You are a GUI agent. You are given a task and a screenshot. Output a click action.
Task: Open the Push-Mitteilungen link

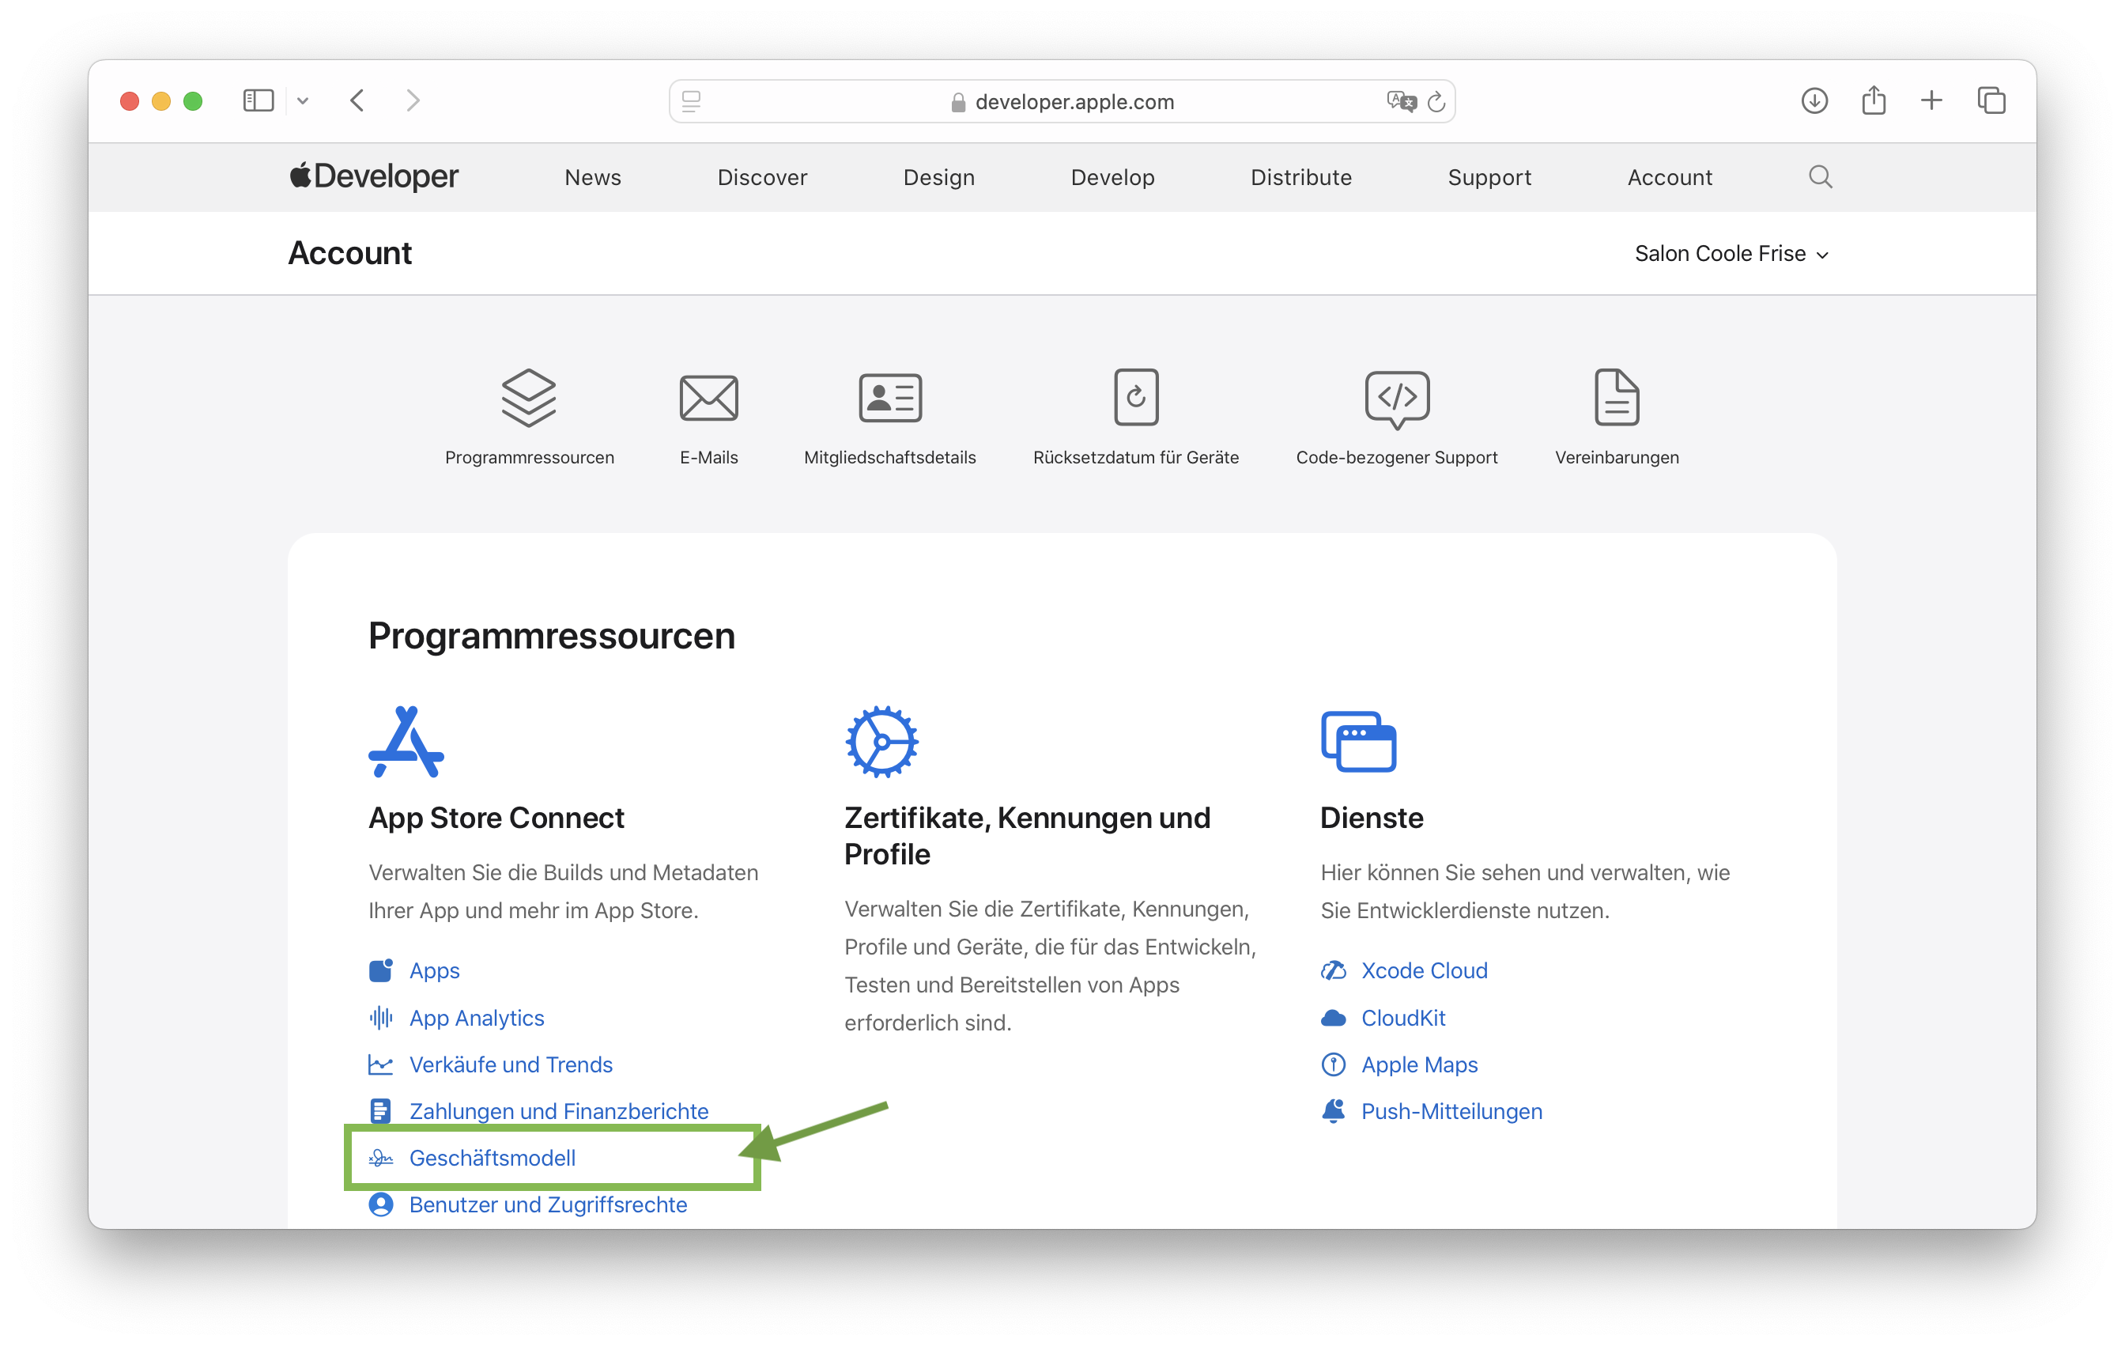coord(1451,1111)
